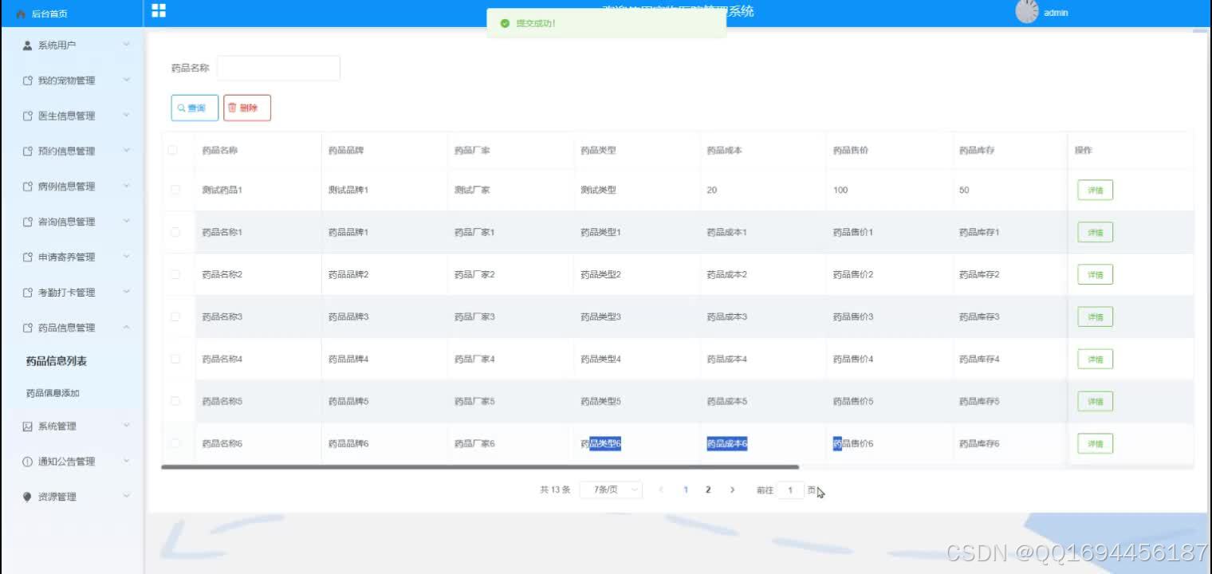The height and width of the screenshot is (574, 1212).
Task: Open the 7条/页 page size dropdown
Action: [x=611, y=490]
